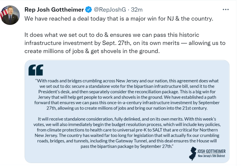241x166 pixels.
Task: Click the JOSH GOTTHEIMER logo text
Action: [x=212, y=151]
